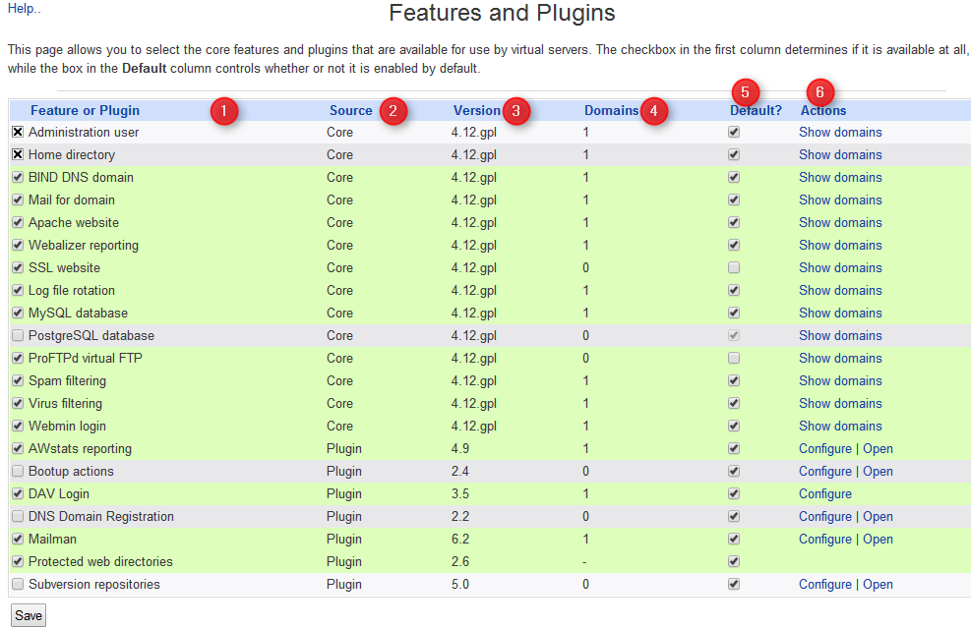971x629 pixels.
Task: Click the red annotation marker numbered 5
Action: 745,92
